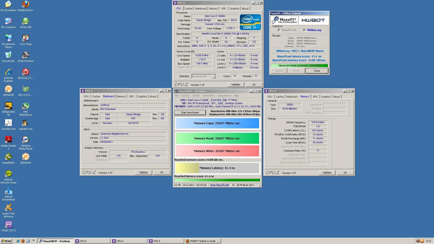Open AquaMark3 desktop shortcut
The height and width of the screenshot is (244, 434).
(x=8, y=159)
